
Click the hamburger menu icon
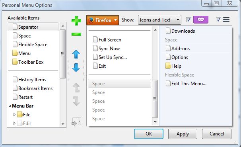point(226,20)
